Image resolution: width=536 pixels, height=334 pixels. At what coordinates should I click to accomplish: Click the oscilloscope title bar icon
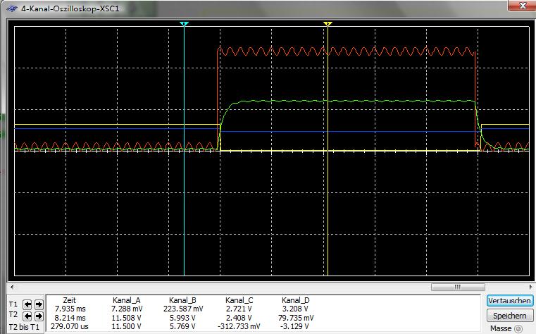pos(12,8)
